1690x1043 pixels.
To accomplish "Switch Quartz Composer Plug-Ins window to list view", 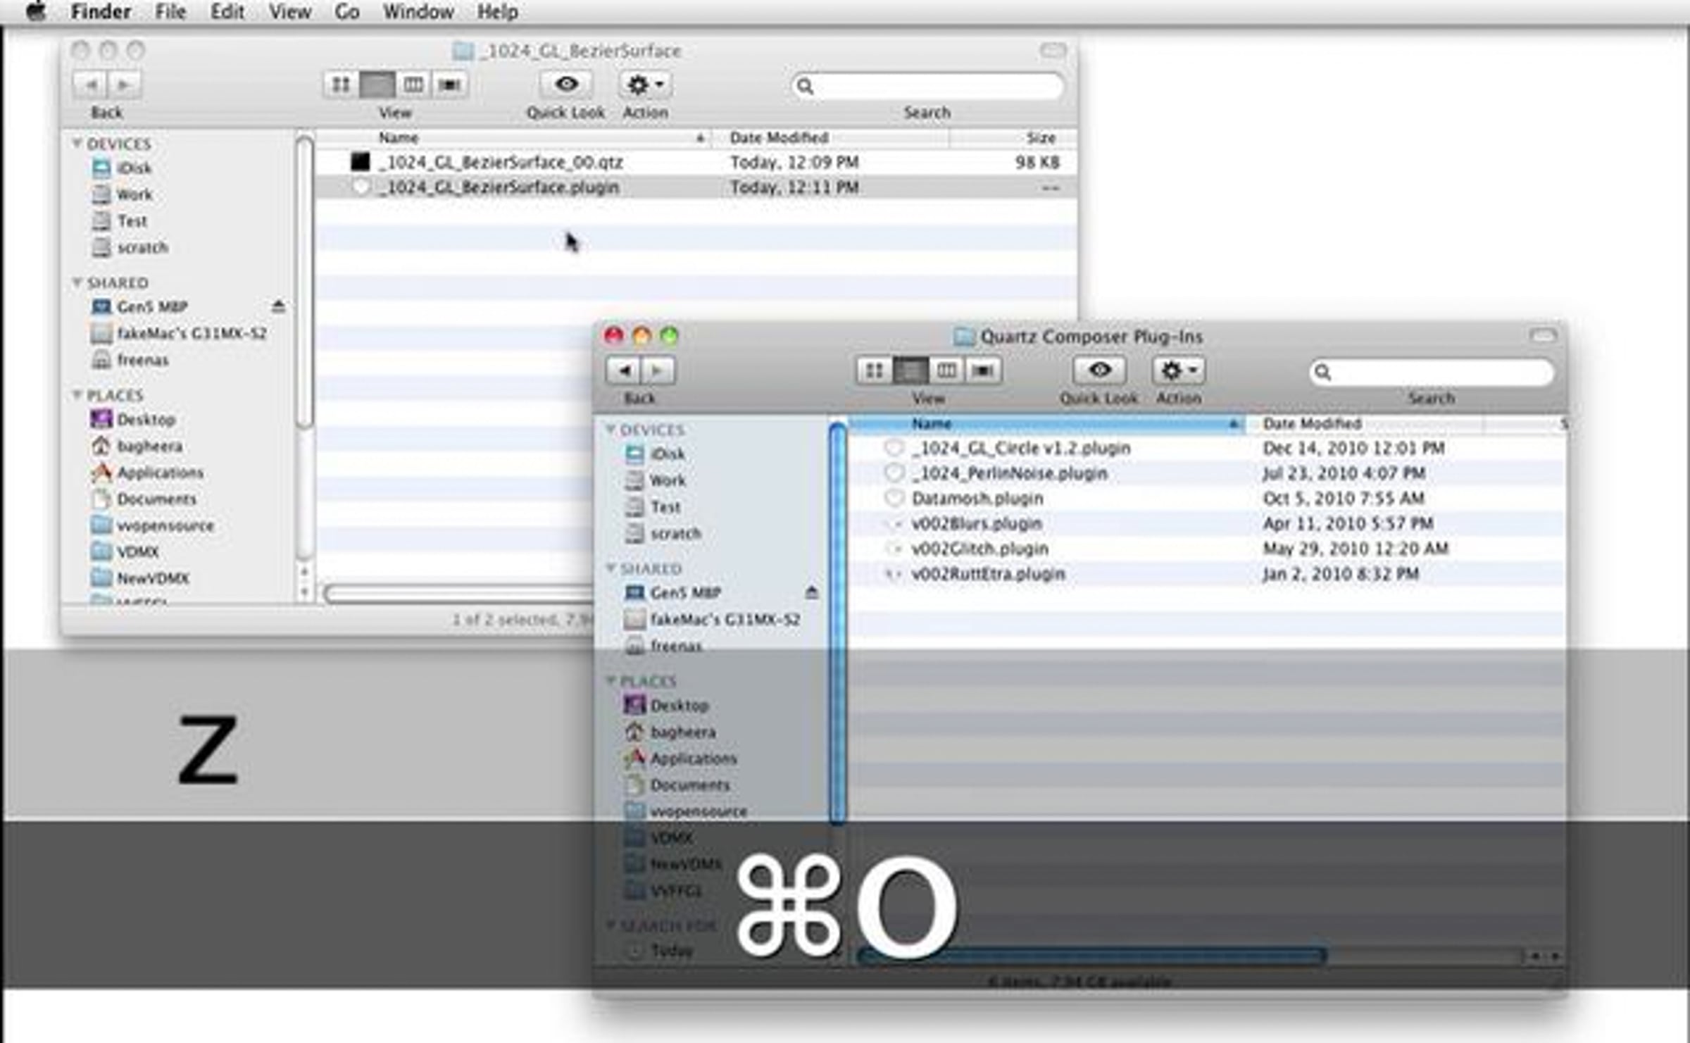I will tap(910, 370).
